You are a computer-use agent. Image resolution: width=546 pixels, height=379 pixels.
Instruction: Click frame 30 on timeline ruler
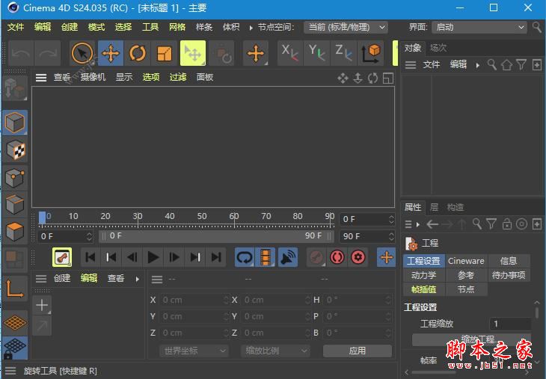coord(138,218)
